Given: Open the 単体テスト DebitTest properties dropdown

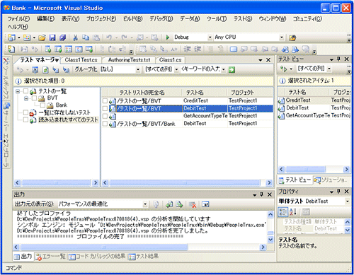Looking at the screenshot, I should 347,201.
